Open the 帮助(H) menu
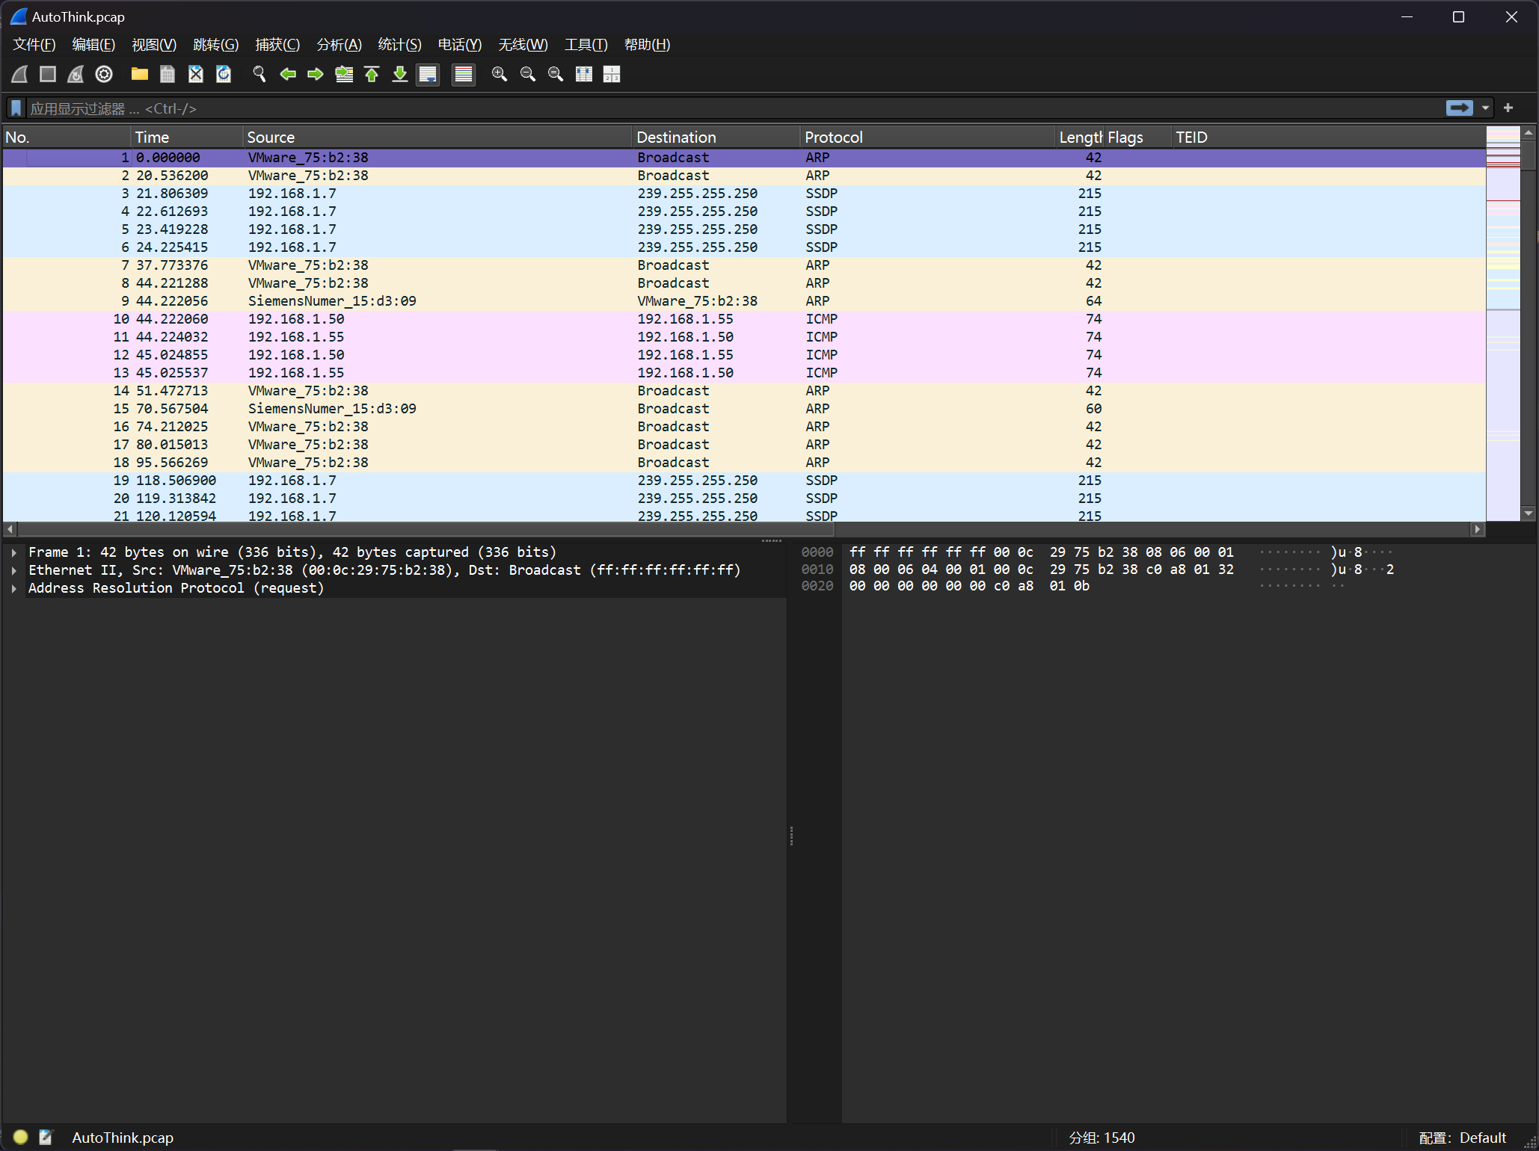This screenshot has height=1151, width=1539. pos(648,45)
